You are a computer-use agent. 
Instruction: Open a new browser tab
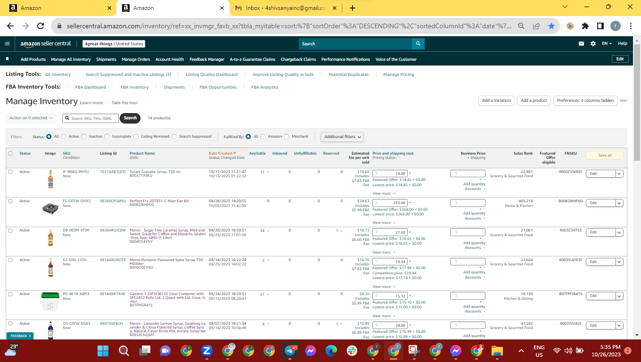(x=353, y=8)
